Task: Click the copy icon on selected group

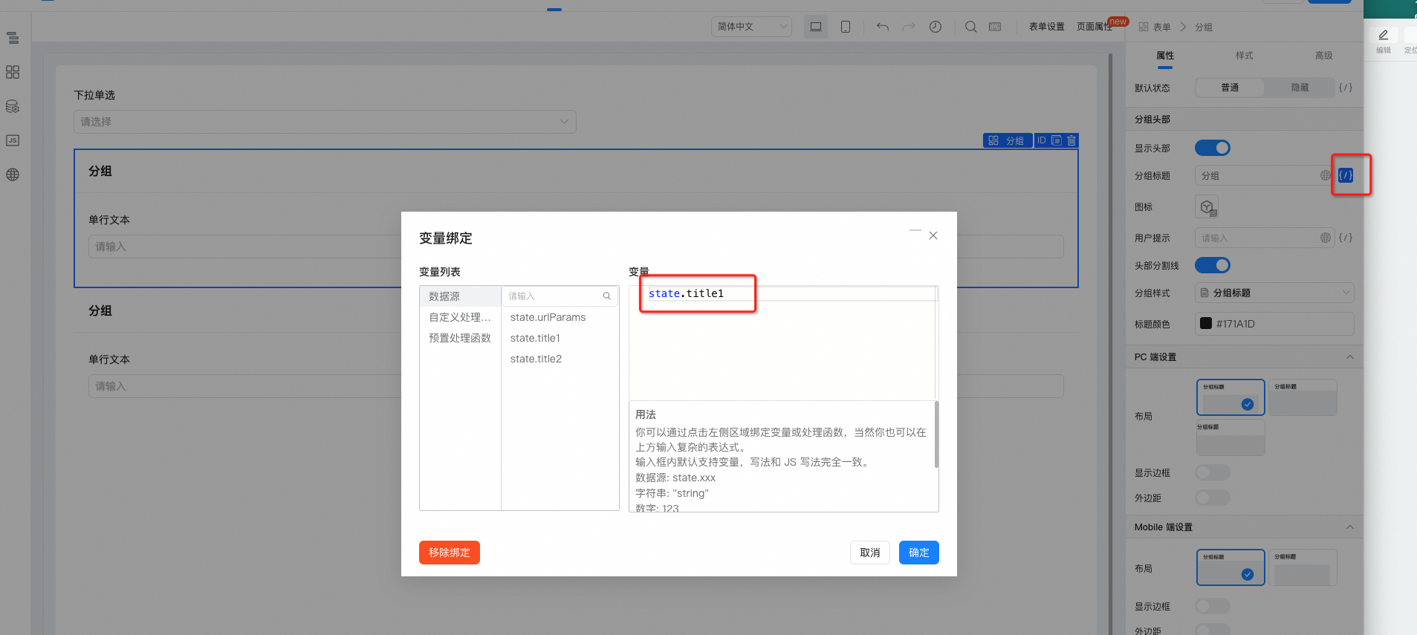Action: point(1057,140)
